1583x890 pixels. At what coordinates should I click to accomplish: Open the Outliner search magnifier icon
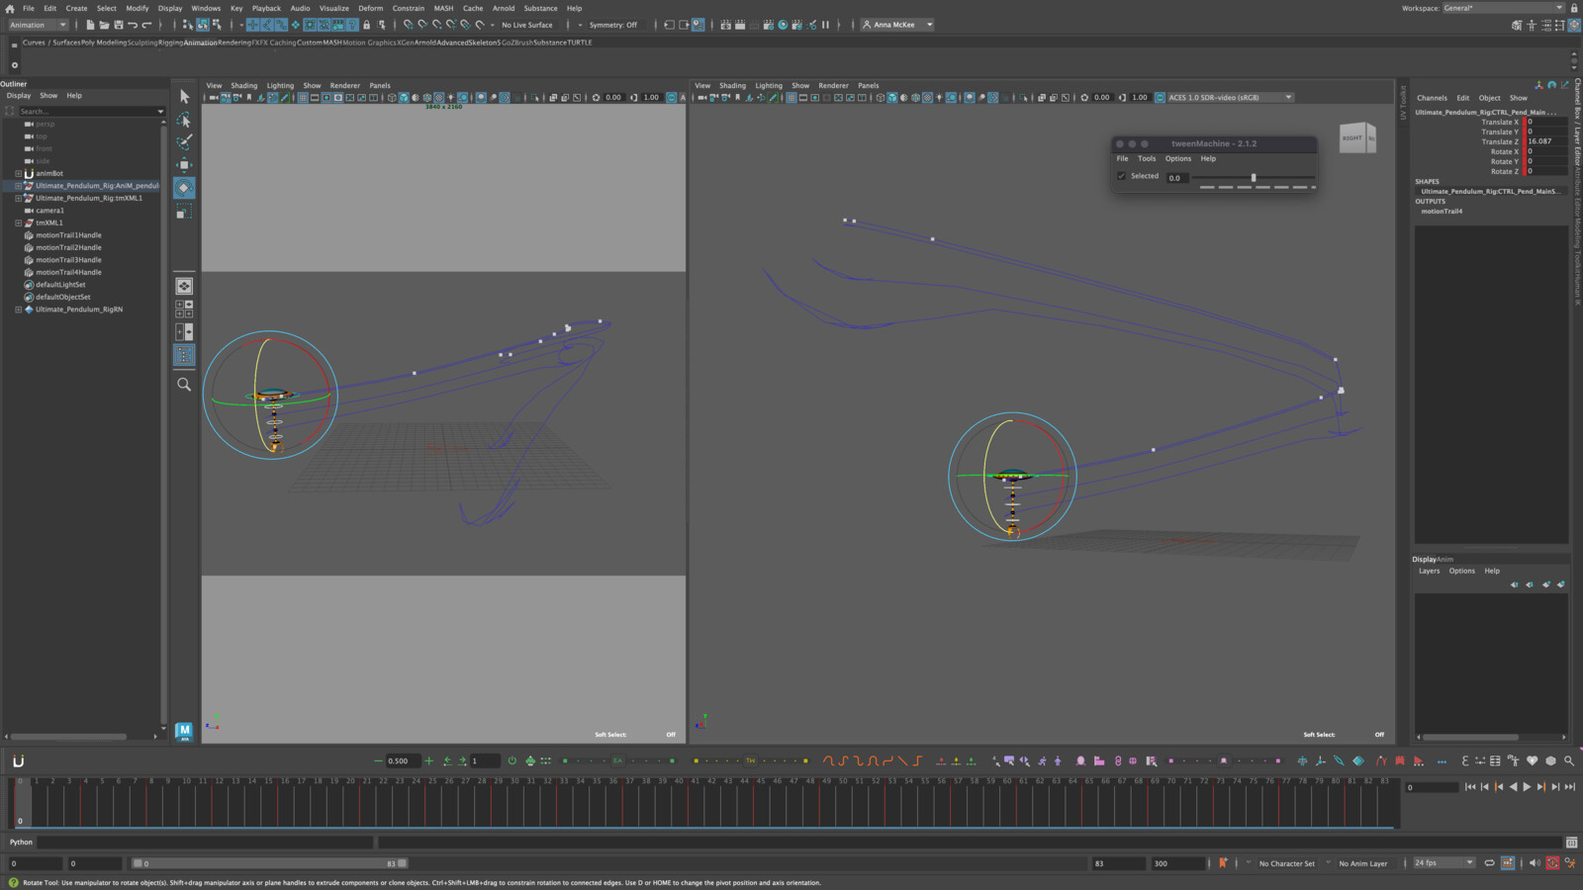(x=184, y=384)
